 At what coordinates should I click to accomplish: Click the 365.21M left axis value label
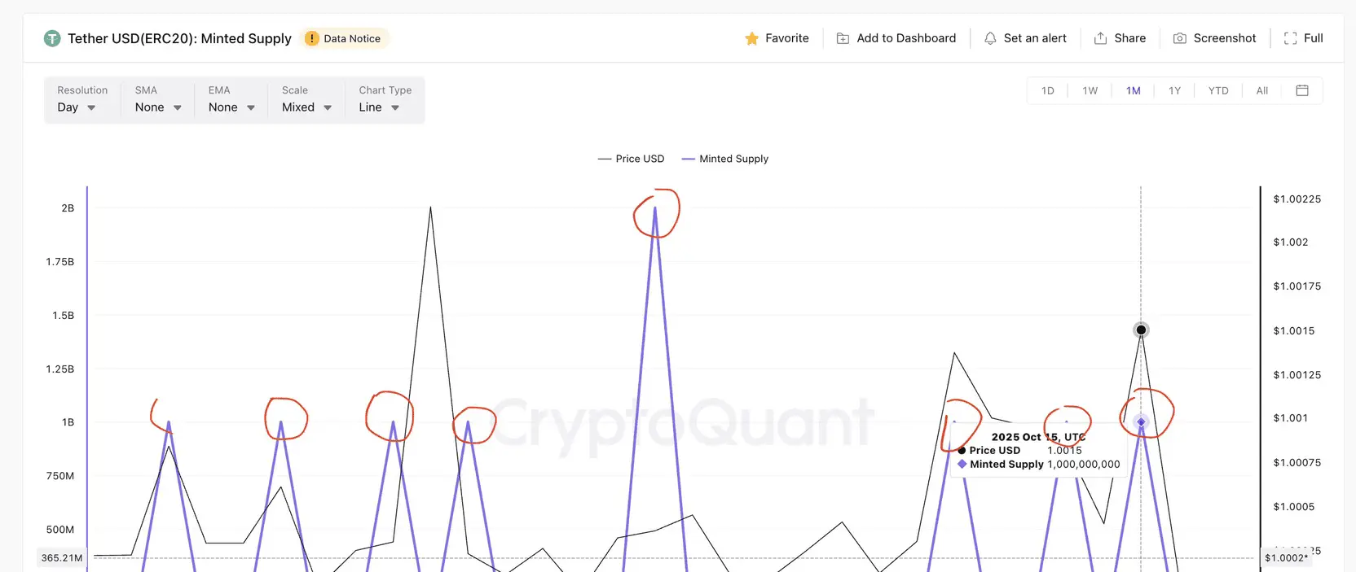point(62,558)
